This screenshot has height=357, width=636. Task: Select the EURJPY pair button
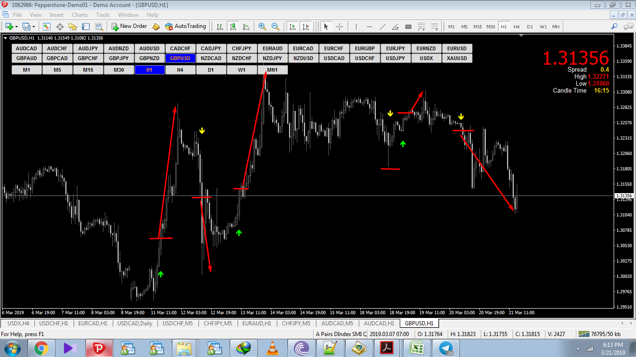point(396,48)
